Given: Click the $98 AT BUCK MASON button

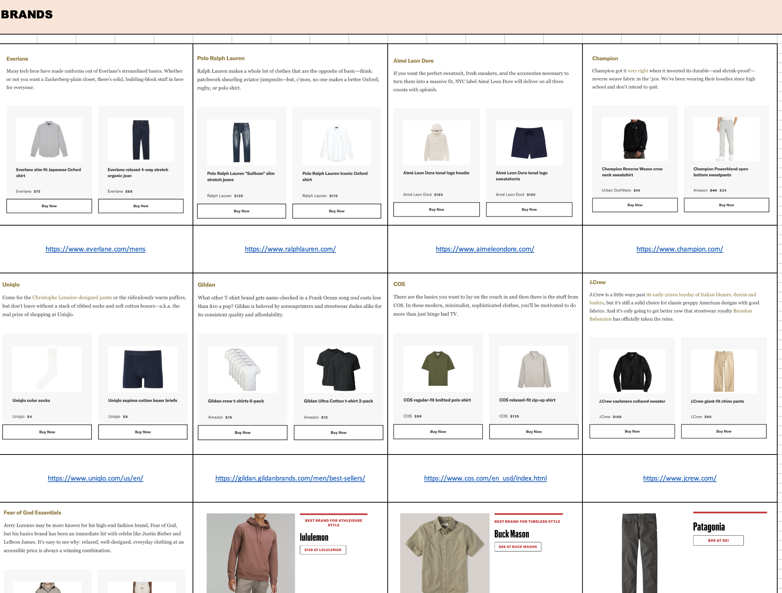Looking at the screenshot, I should pos(518,547).
